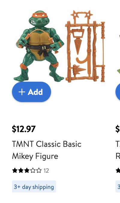The height and width of the screenshot is (203, 120).
Task: Click the neighboring product's cut-off shipping badge
Action: [118, 186]
